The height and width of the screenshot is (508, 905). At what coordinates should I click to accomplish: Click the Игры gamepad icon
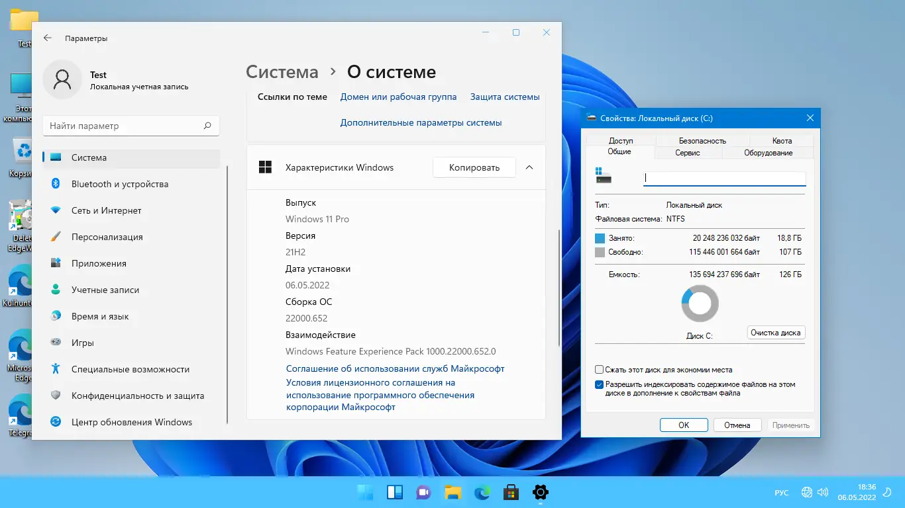(56, 343)
